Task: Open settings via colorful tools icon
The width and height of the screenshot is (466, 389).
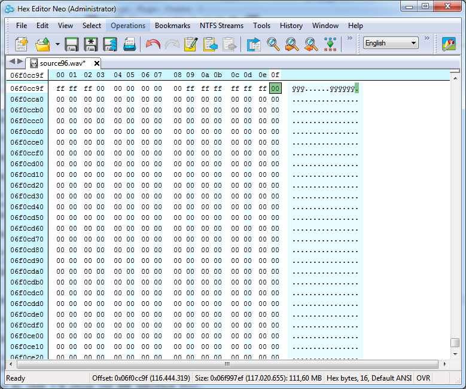Action: click(449, 44)
